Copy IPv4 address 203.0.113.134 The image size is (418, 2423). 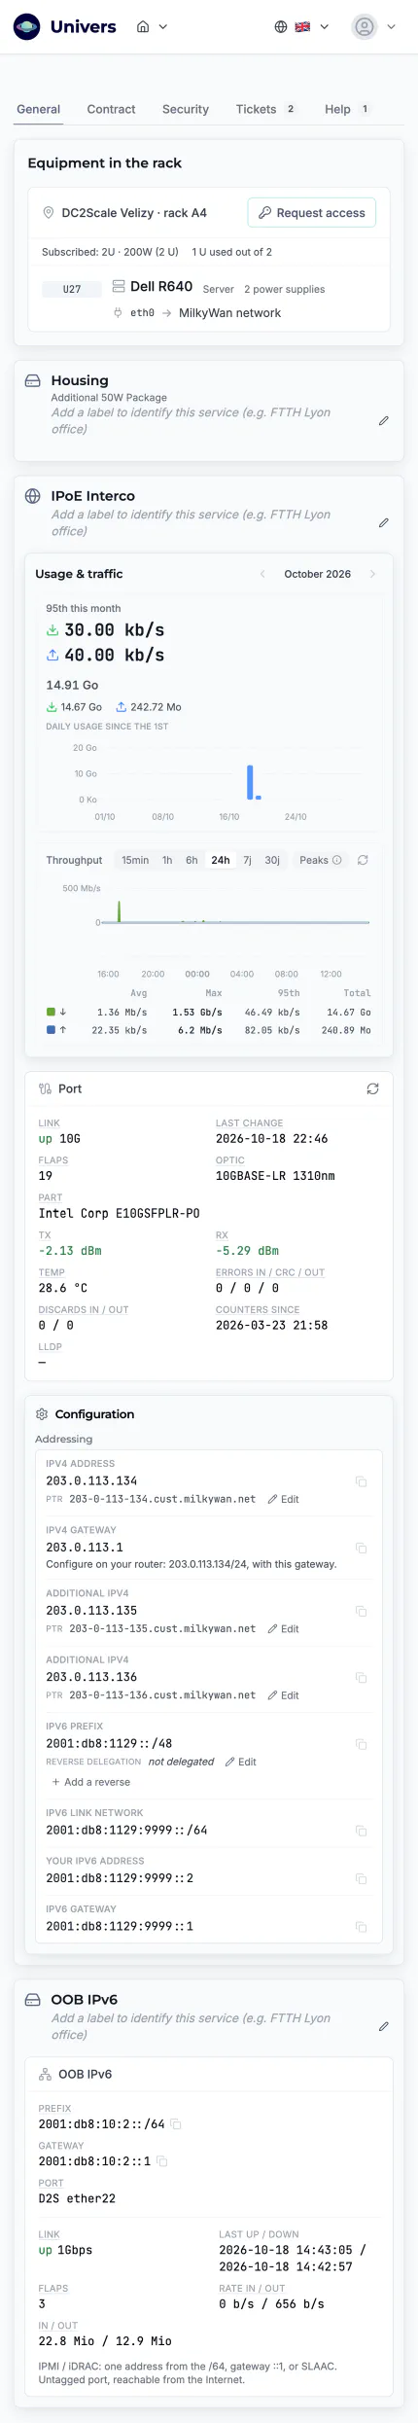point(361,1481)
